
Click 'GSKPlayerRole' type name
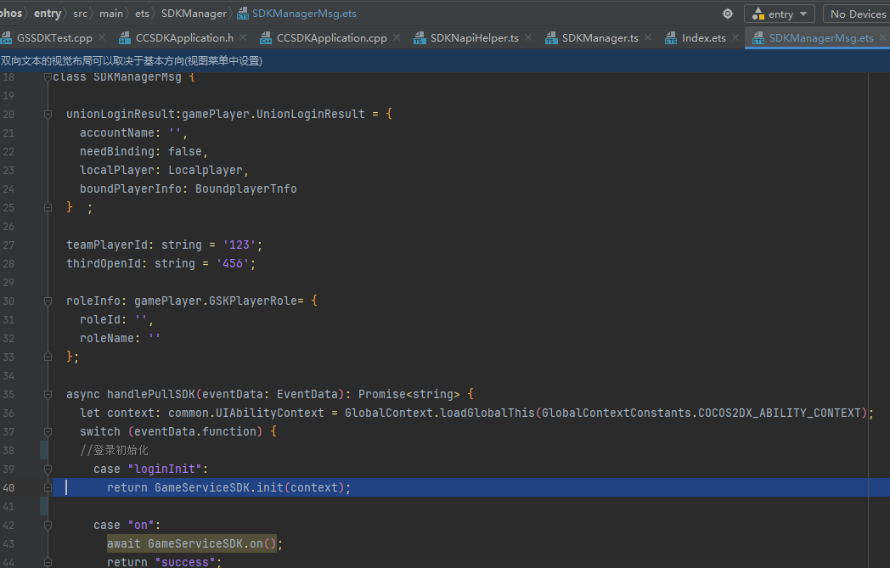coord(252,301)
